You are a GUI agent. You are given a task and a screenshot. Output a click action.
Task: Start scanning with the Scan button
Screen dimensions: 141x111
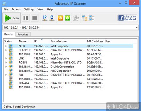[12, 18]
